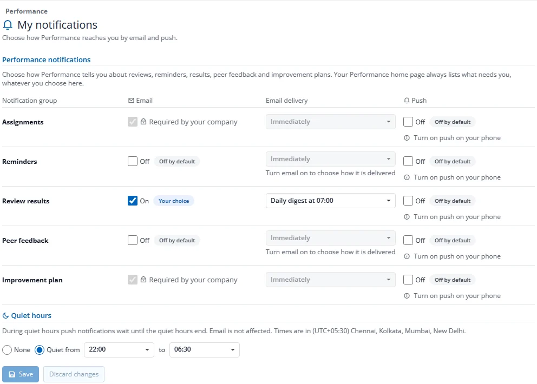Click the push info icon in the Peer feedback row
Screen dimensions: 537x384
coord(407,256)
